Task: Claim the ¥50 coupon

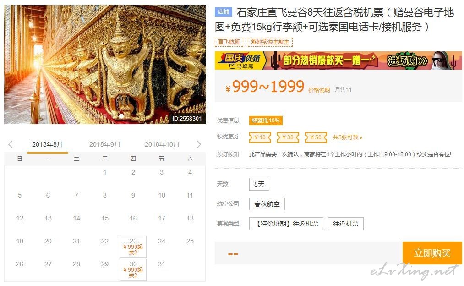Action: [x=316, y=137]
